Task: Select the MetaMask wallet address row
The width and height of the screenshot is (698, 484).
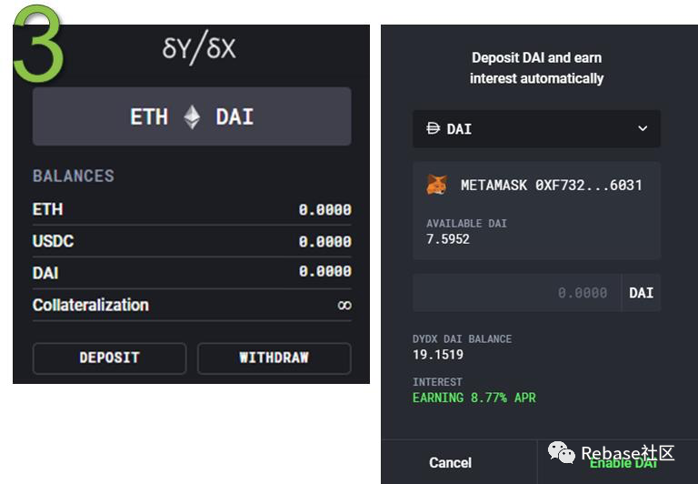Action: pos(536,185)
